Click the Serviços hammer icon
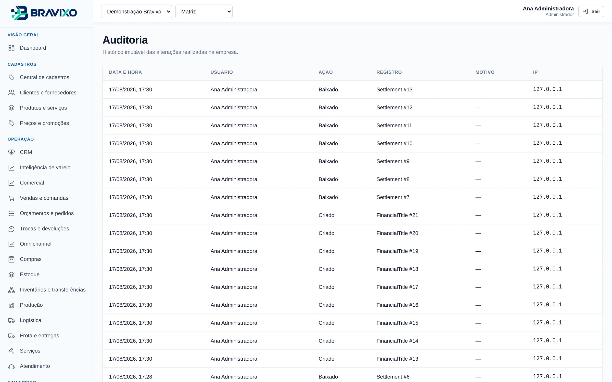The height and width of the screenshot is (382, 612). [11, 351]
